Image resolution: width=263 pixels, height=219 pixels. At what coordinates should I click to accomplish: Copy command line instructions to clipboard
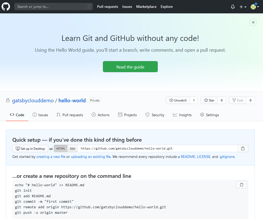[241, 185]
